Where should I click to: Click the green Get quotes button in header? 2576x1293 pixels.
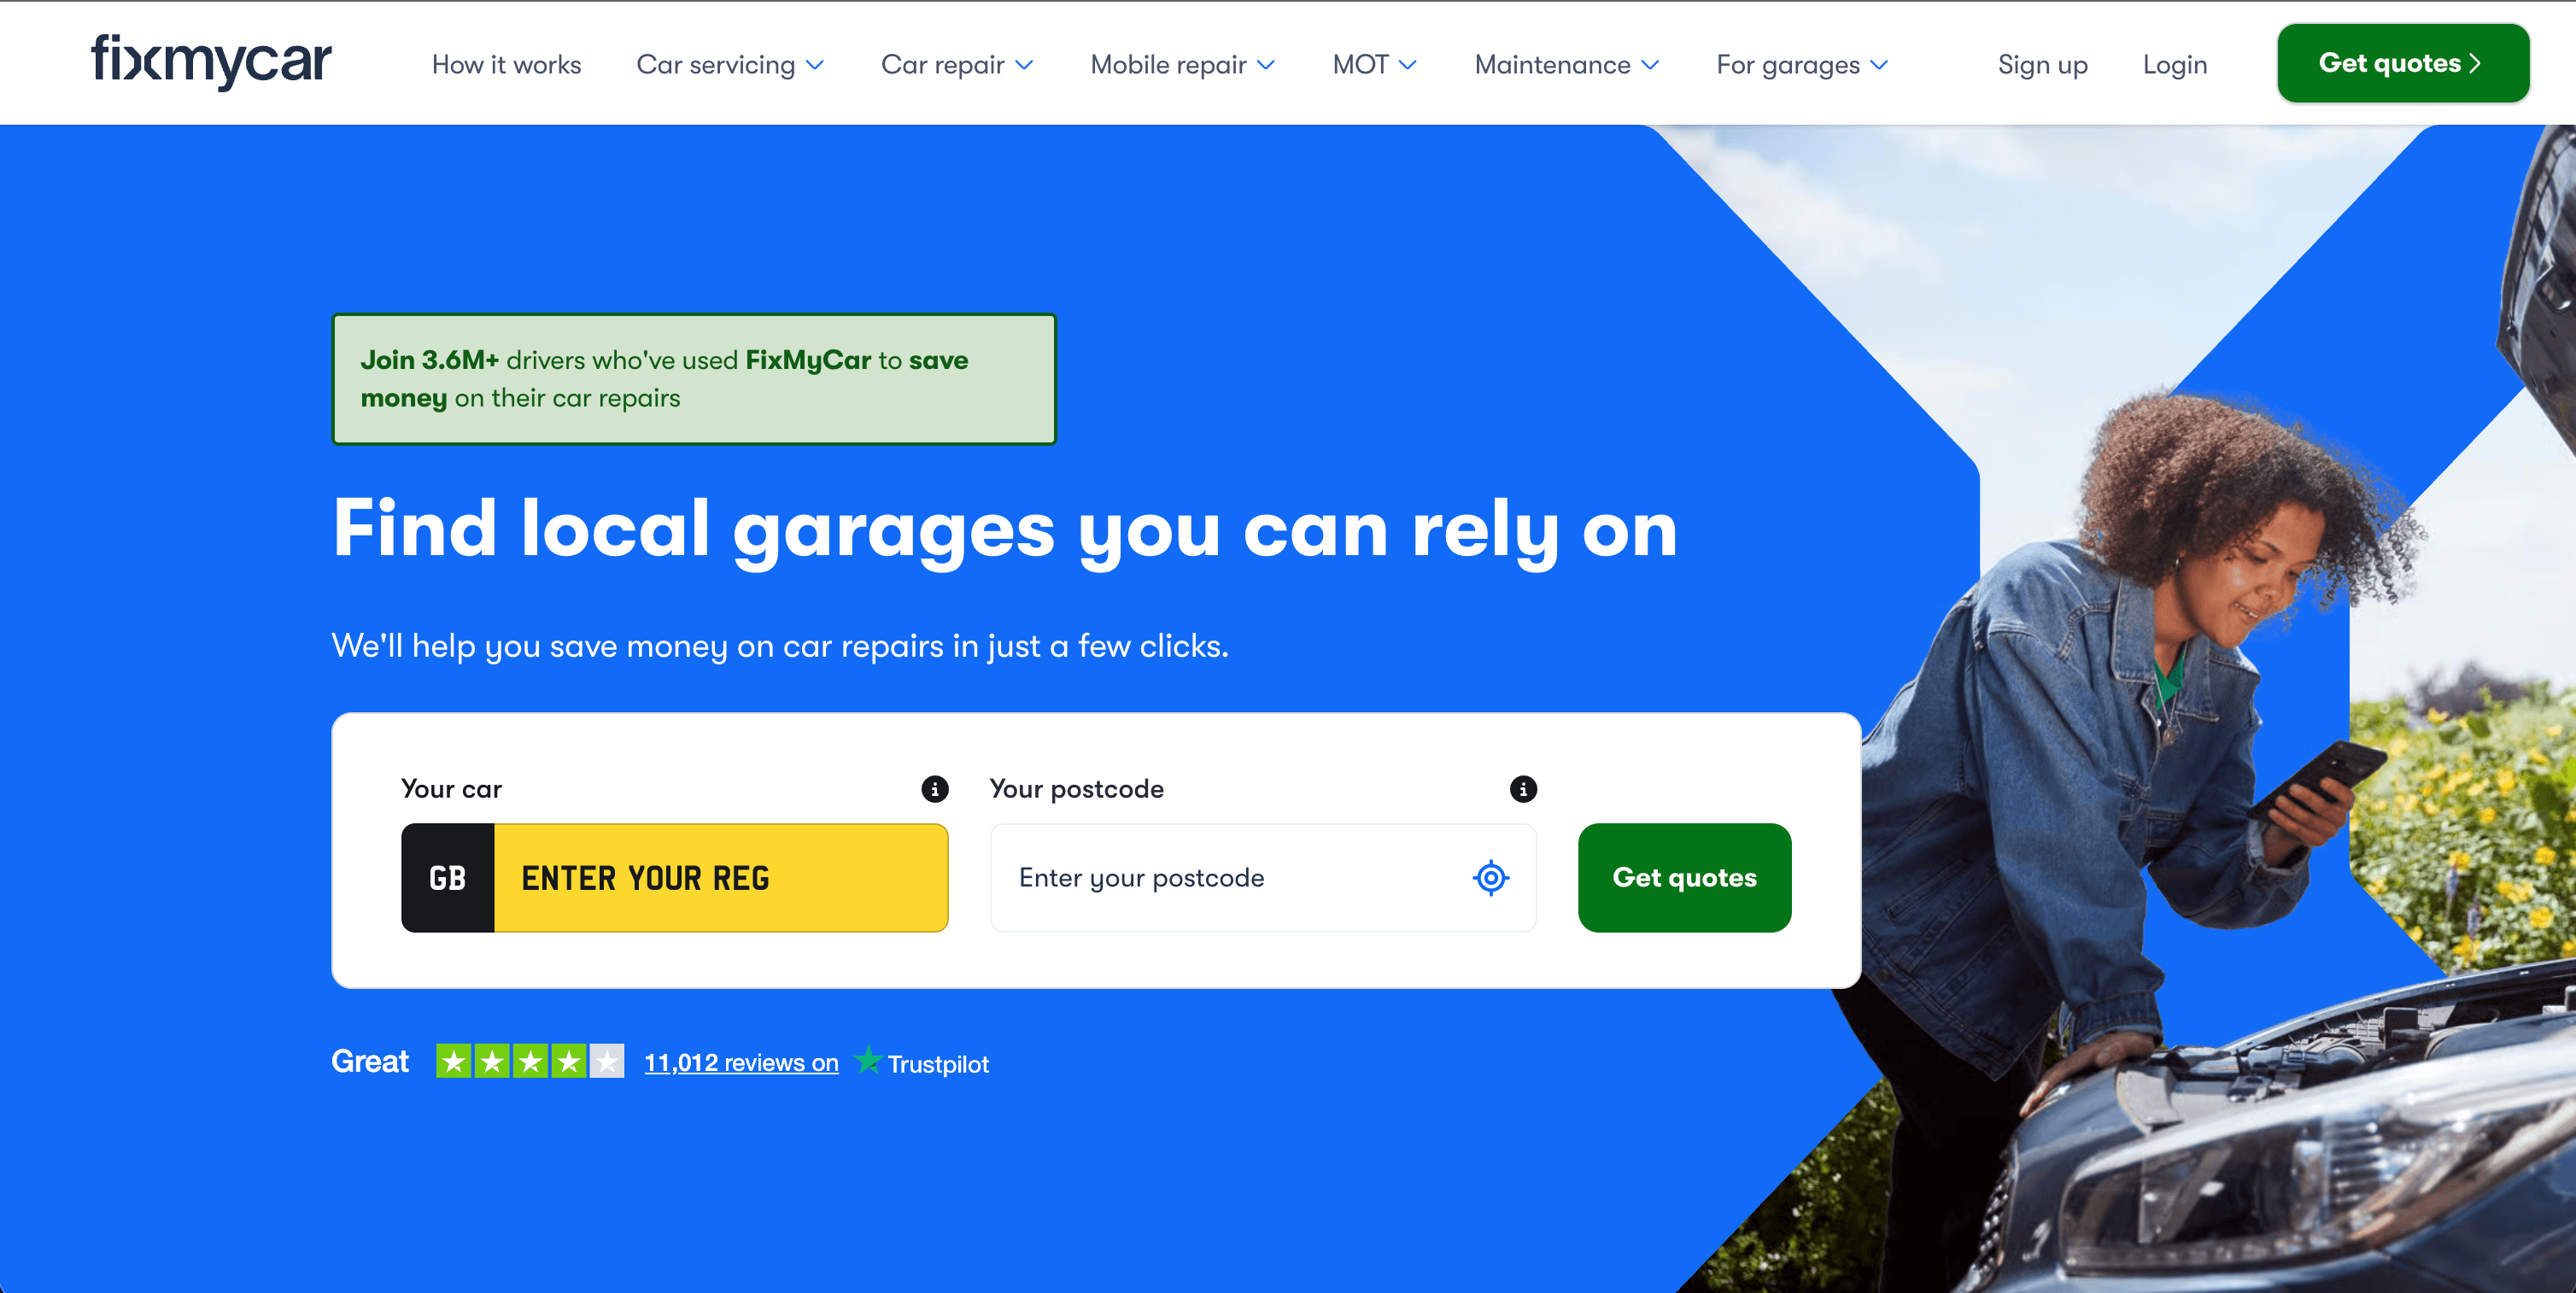pyautogui.click(x=2403, y=62)
